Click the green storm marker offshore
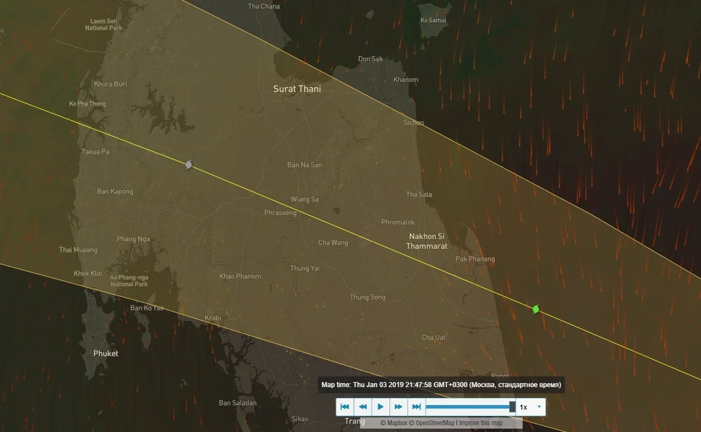The image size is (701, 432). (x=536, y=309)
